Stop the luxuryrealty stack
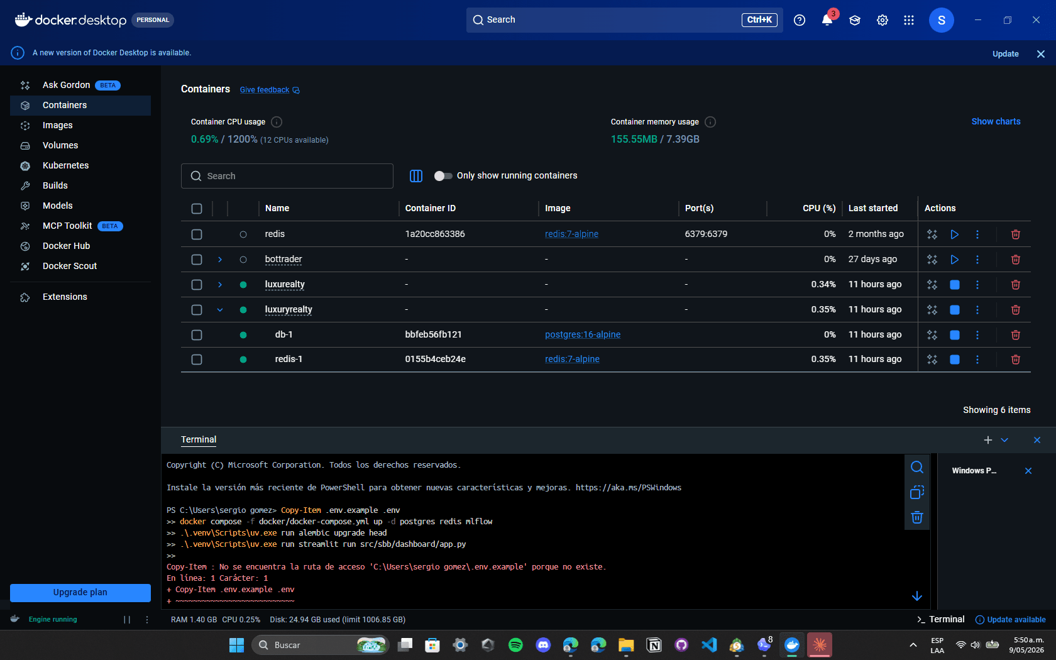 pyautogui.click(x=955, y=310)
